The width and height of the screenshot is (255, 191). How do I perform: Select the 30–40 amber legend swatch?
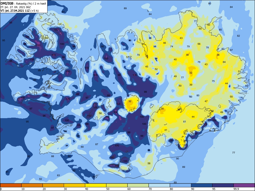point(74,185)
